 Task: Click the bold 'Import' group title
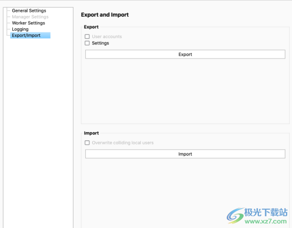pyautogui.click(x=91, y=133)
